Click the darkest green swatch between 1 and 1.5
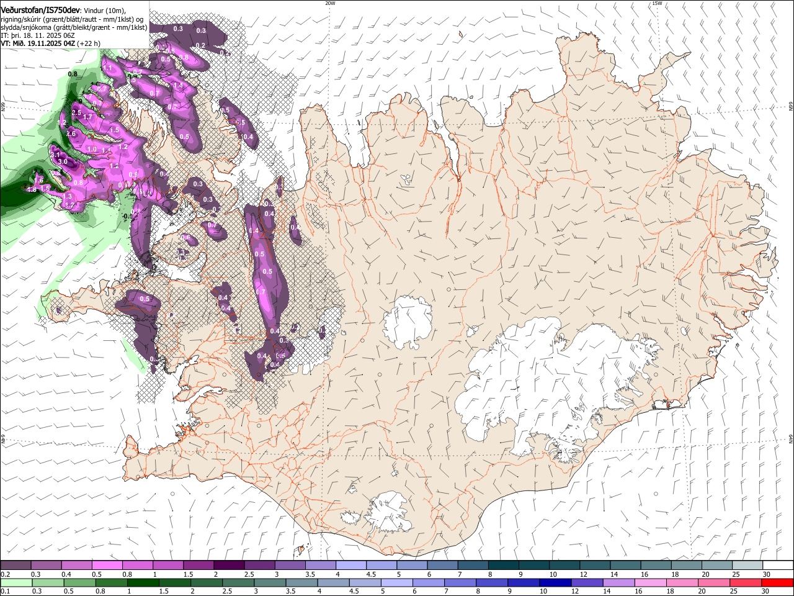Viewport: 794px width, 596px height. click(143, 582)
